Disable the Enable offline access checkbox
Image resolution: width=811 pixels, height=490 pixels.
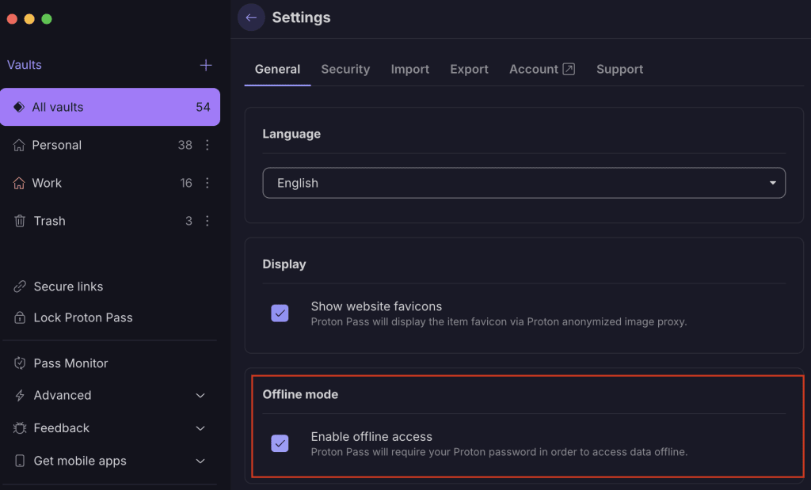280,443
